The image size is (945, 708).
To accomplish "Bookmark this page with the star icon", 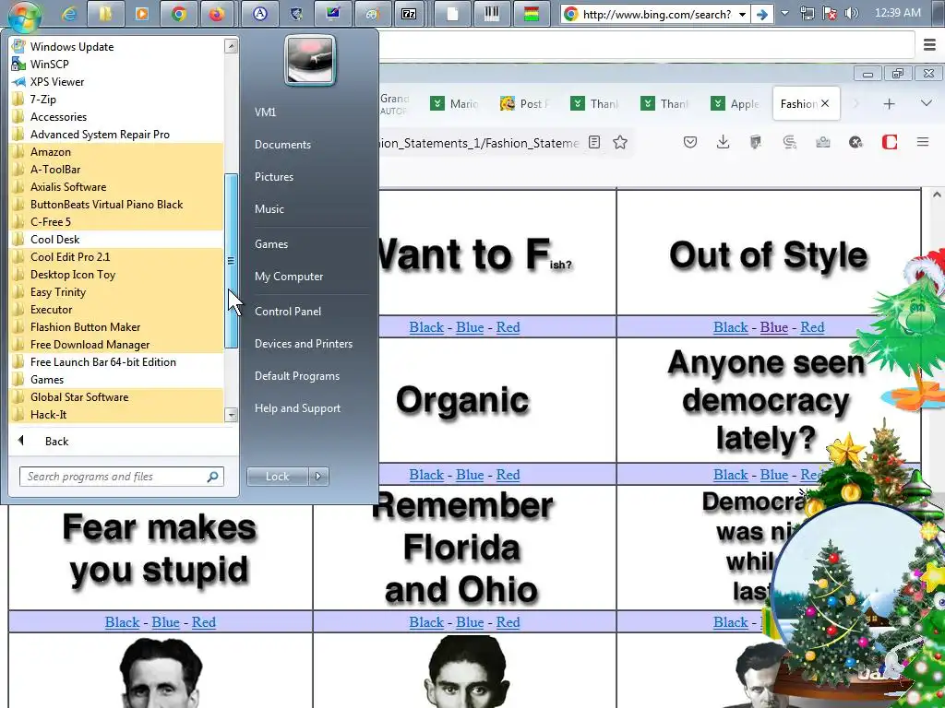I will [x=620, y=142].
